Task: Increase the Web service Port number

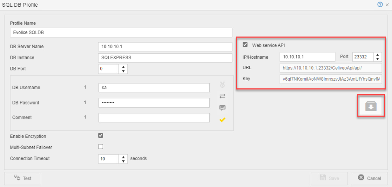Action: (377, 55)
